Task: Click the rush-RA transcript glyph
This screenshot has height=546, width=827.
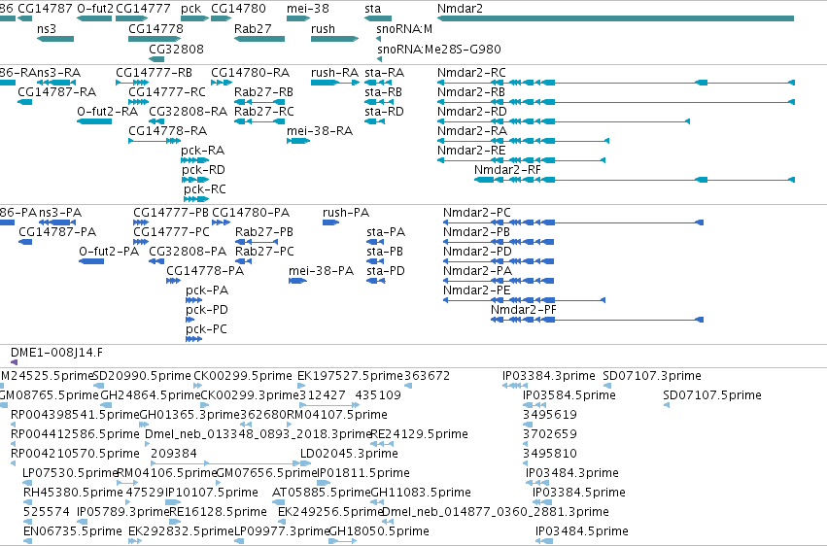Action: [335, 83]
